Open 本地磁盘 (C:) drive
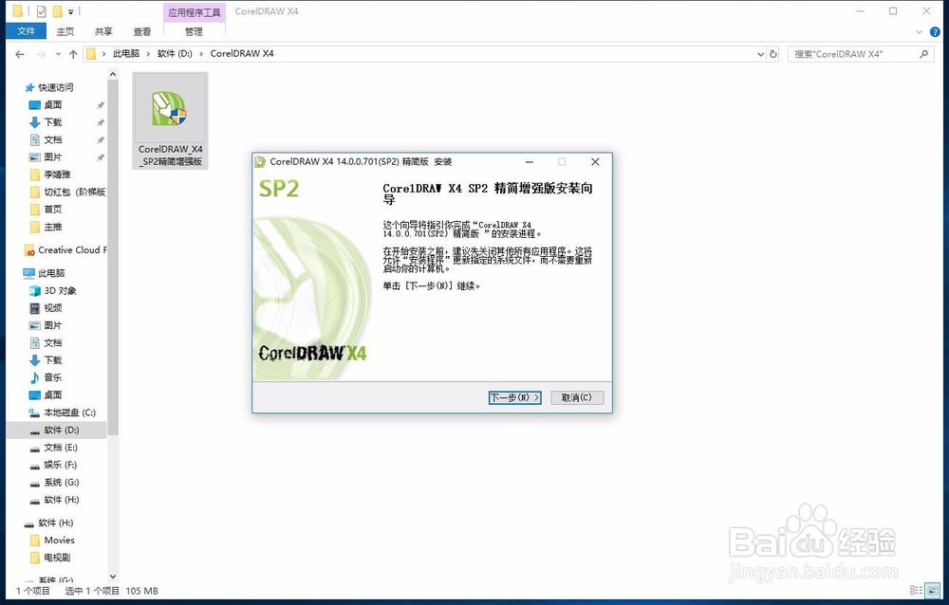 (69, 412)
